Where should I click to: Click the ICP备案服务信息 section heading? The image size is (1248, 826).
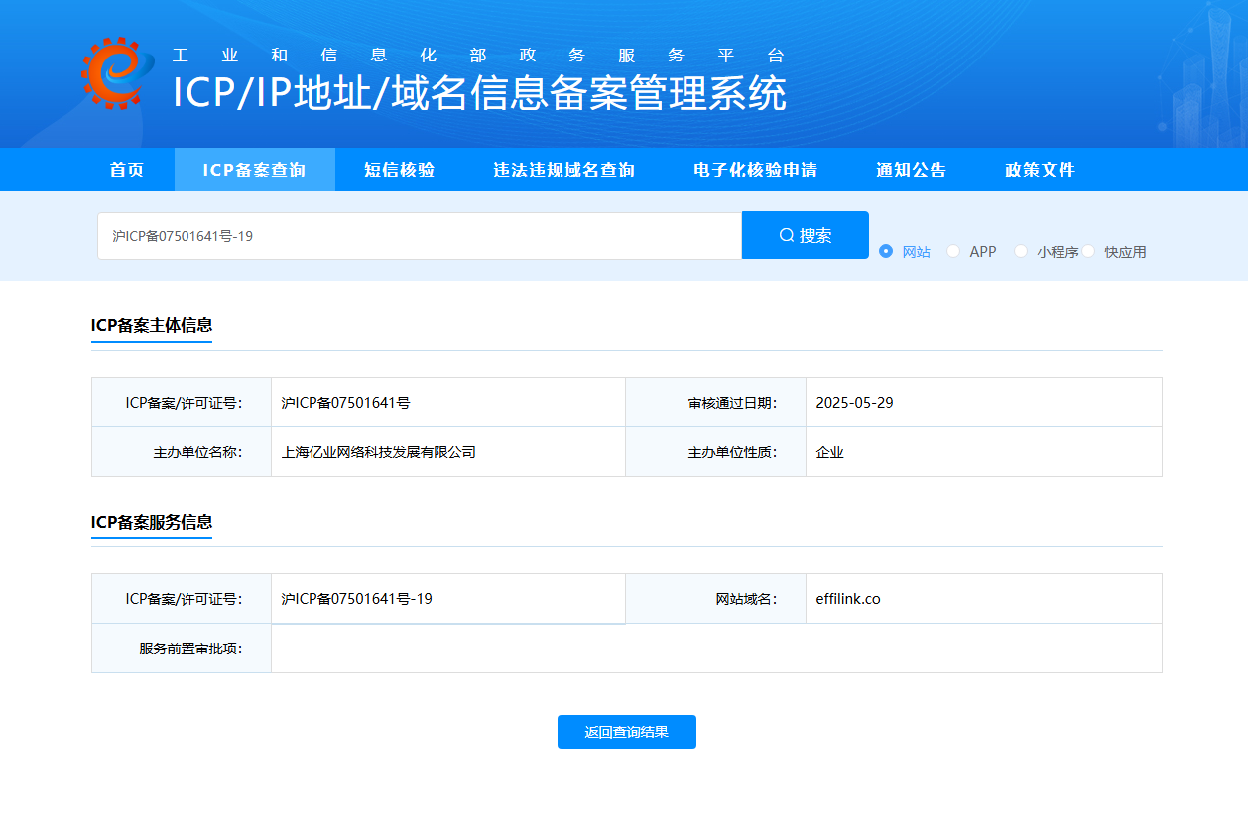pyautogui.click(x=152, y=522)
